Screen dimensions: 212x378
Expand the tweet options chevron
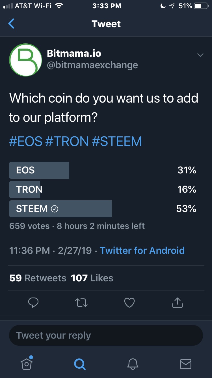pyautogui.click(x=200, y=55)
